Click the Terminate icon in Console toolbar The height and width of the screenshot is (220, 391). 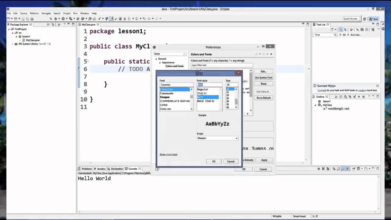tap(319, 169)
